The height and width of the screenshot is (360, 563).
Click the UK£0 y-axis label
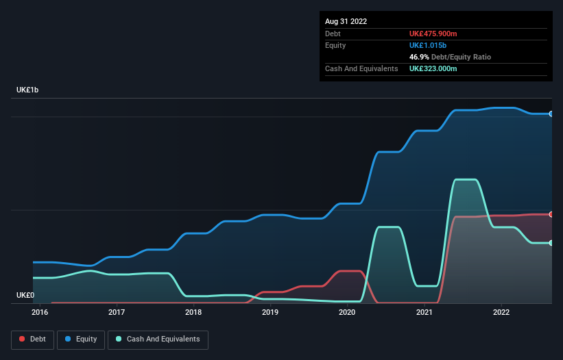(x=25, y=295)
